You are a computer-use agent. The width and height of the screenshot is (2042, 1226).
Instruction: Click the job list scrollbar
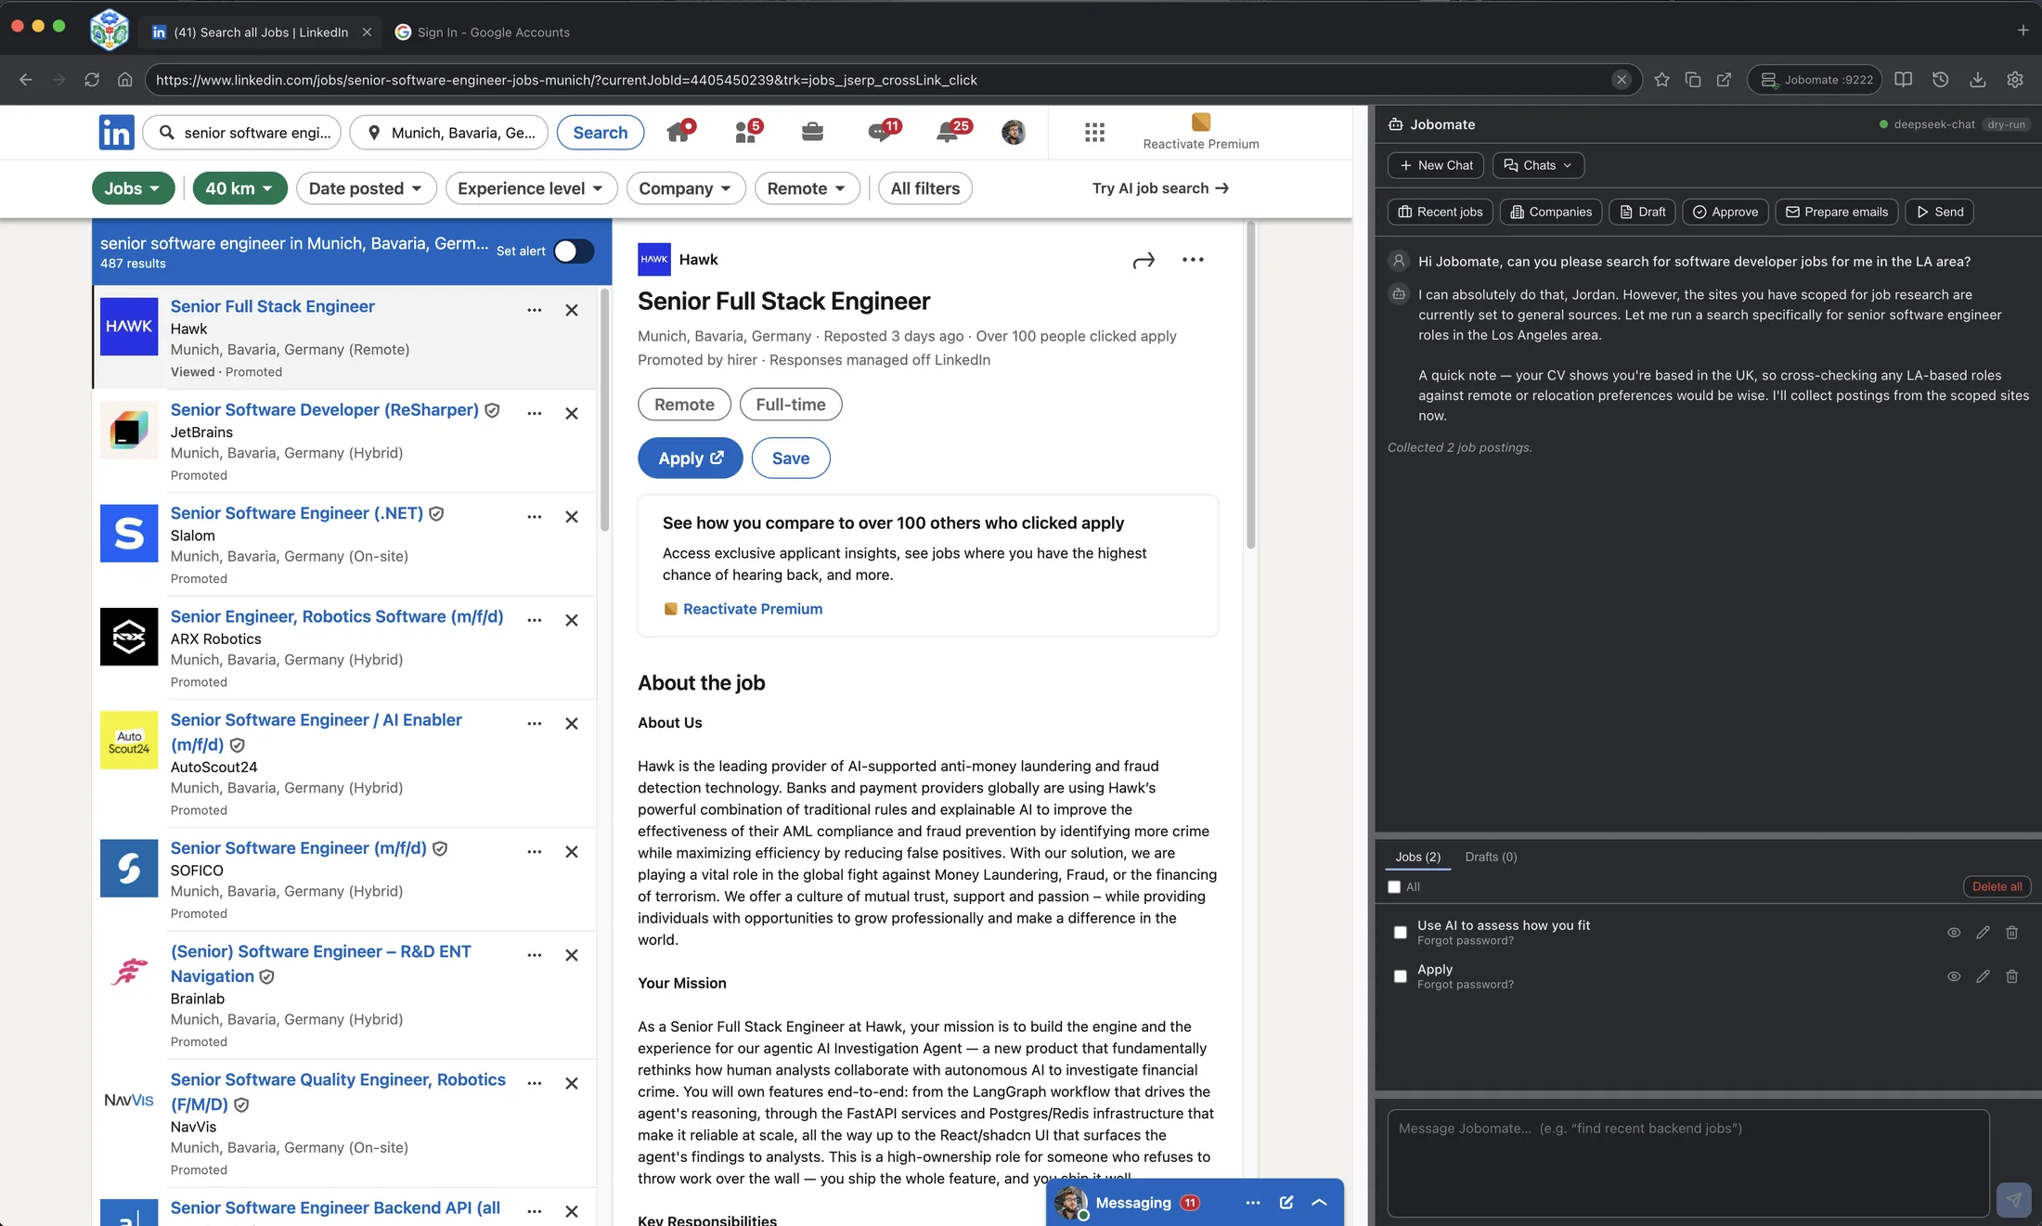tap(605, 410)
